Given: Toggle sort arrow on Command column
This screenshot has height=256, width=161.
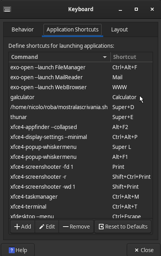Looking at the screenshot, I should click(x=105, y=57).
